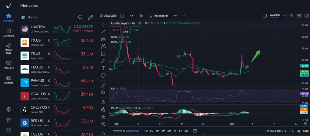Image resolution: width=310 pixels, height=136 pixels.
Task: Click the pencil edit icon in the Shares panel
Action: point(90,17)
